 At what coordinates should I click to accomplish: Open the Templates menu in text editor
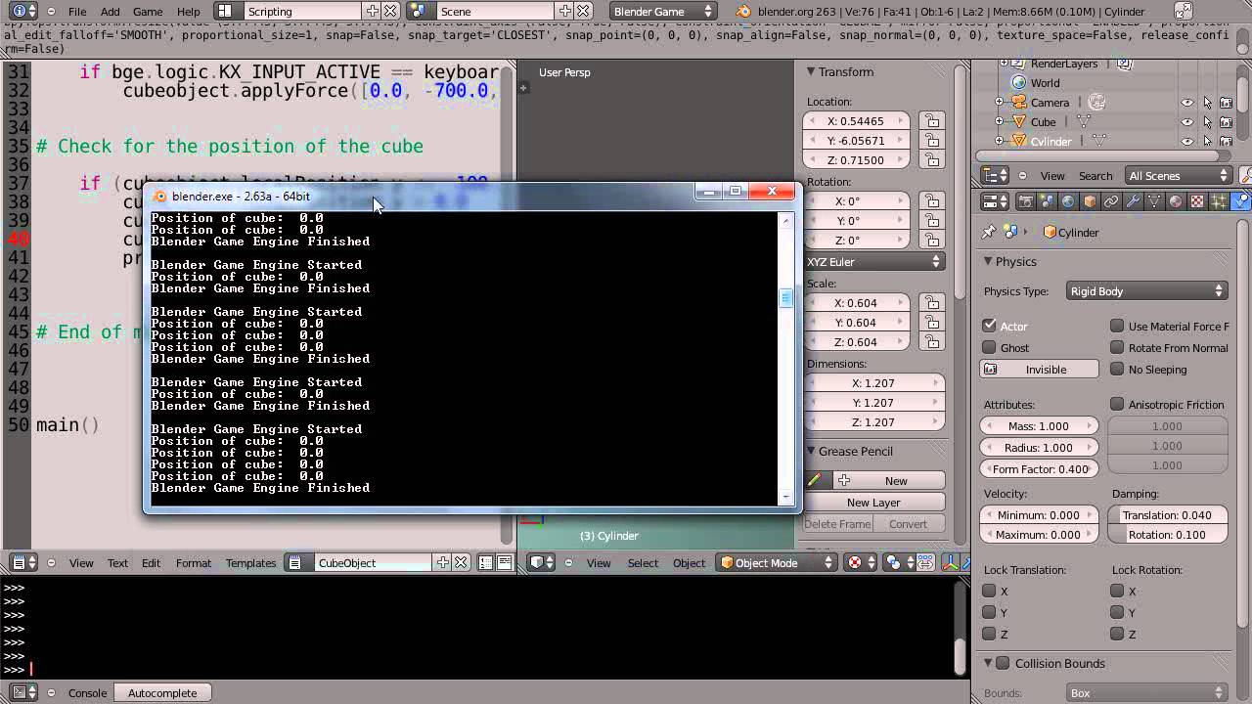coord(250,562)
